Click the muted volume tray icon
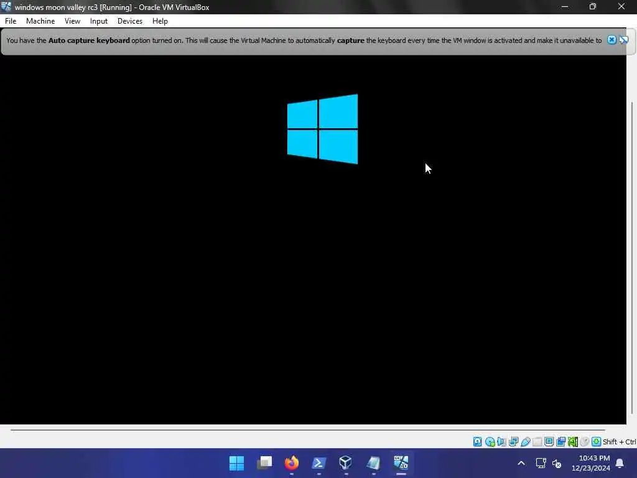Screen dimensions: 637x478 [x=557, y=463]
